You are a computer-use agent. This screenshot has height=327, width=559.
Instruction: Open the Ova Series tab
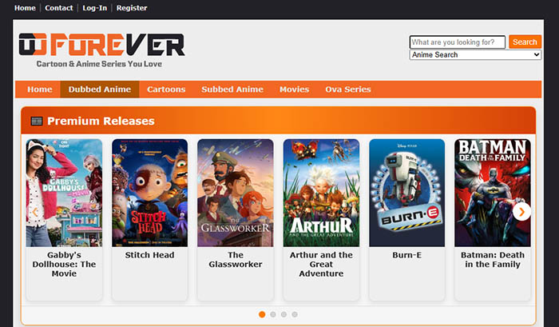[348, 90]
